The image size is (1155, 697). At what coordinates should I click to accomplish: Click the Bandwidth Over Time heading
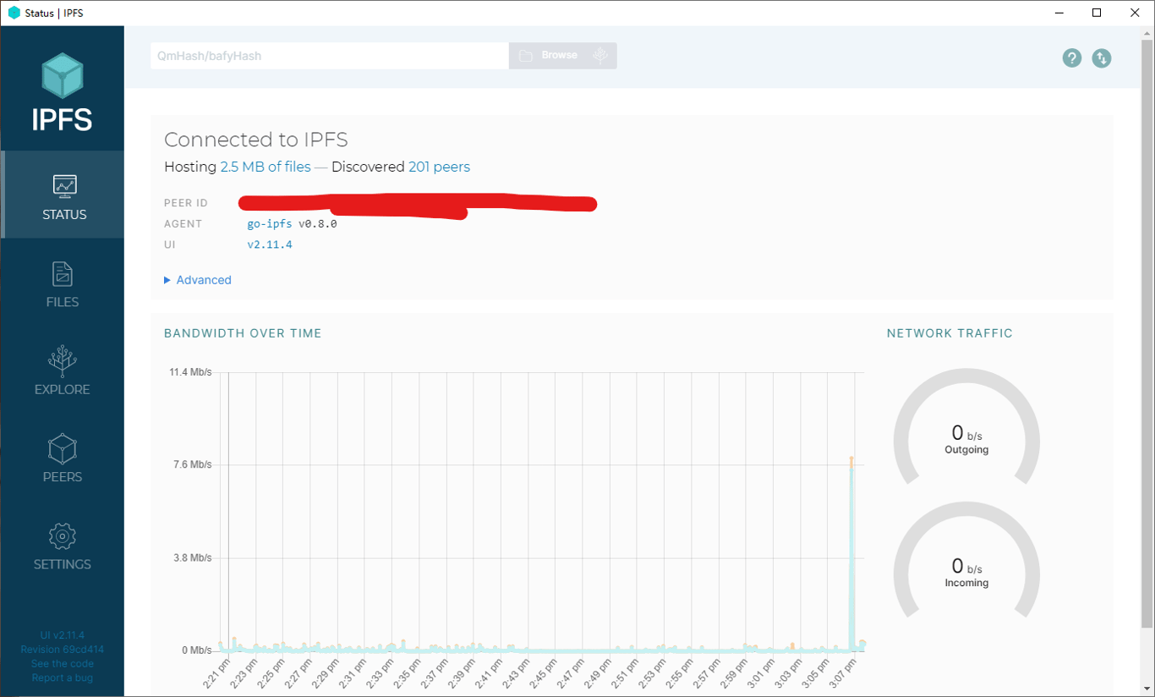tap(243, 333)
